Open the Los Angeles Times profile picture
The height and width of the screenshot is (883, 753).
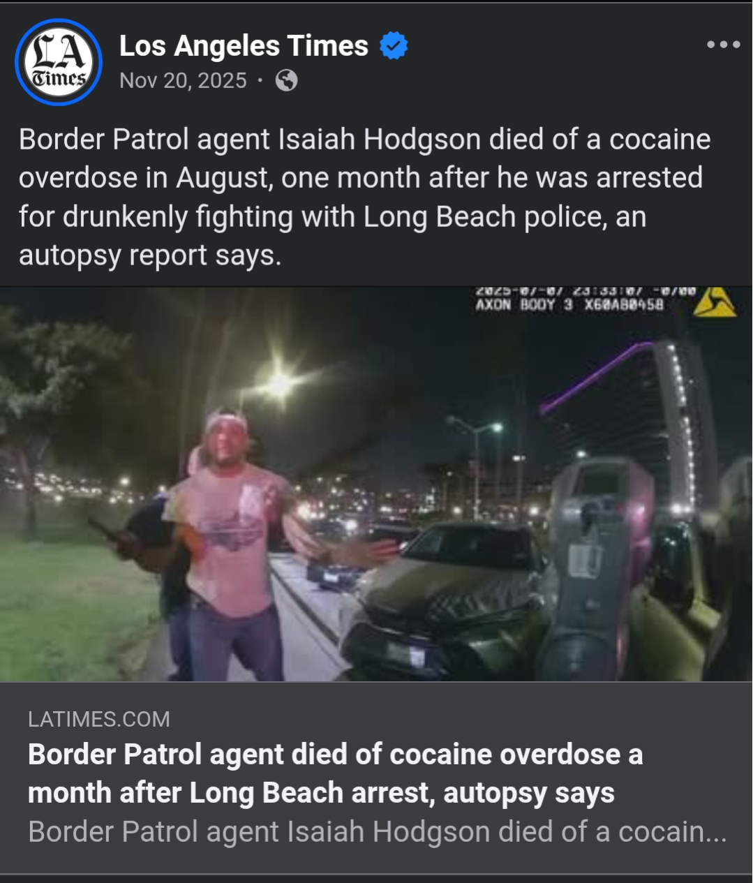(x=59, y=62)
